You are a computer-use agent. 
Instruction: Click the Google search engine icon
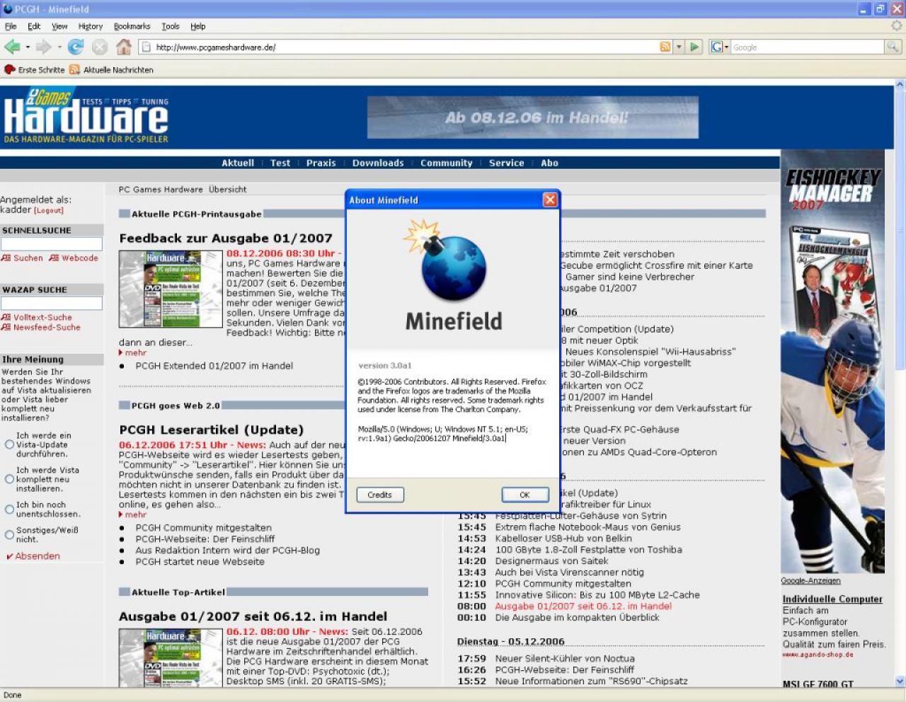tap(716, 47)
